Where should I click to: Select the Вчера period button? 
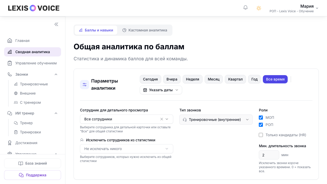tap(172, 79)
